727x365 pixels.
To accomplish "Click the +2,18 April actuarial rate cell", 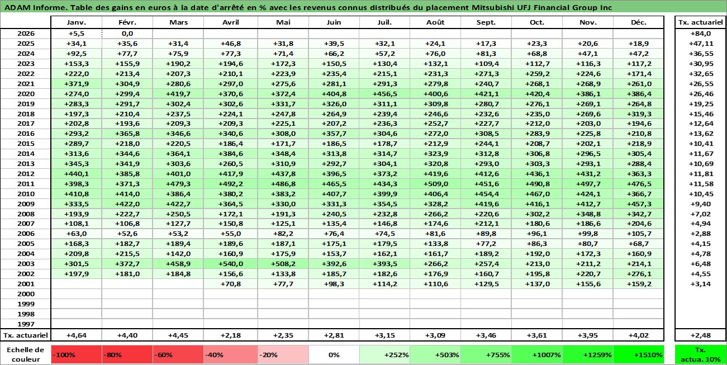I will click(x=230, y=335).
